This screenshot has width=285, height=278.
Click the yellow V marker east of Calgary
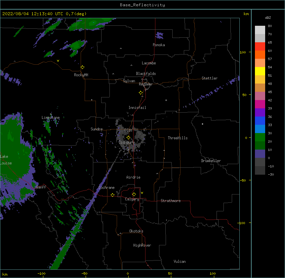coord(142,193)
